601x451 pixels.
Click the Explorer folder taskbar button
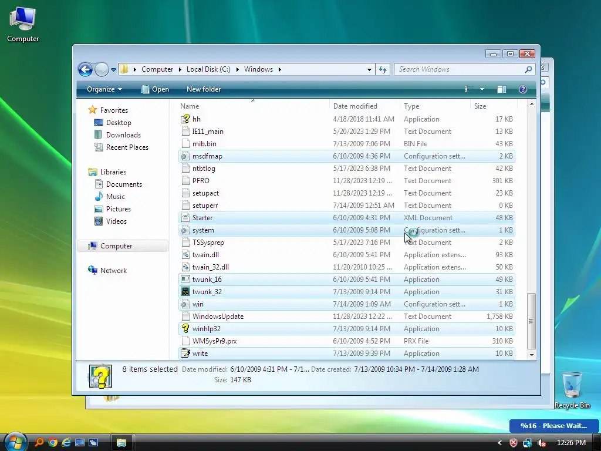click(121, 443)
